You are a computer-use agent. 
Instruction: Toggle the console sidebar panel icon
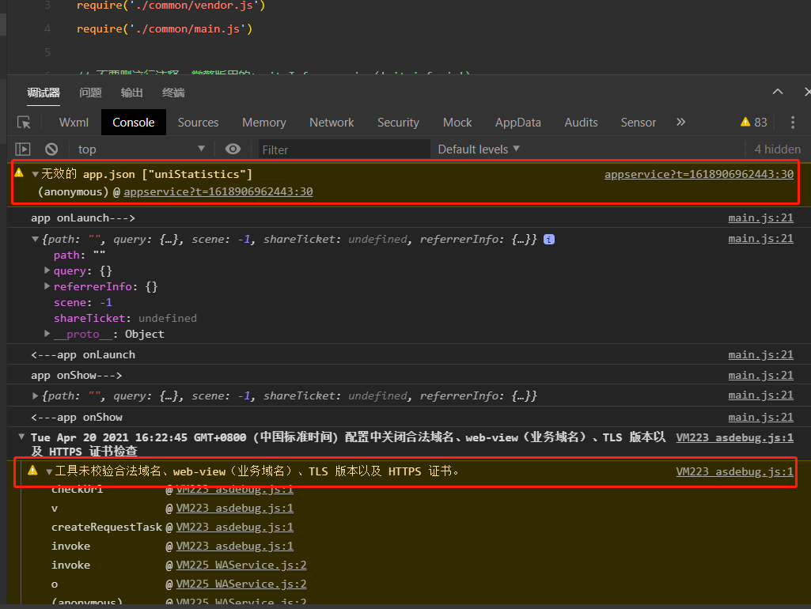(x=23, y=149)
